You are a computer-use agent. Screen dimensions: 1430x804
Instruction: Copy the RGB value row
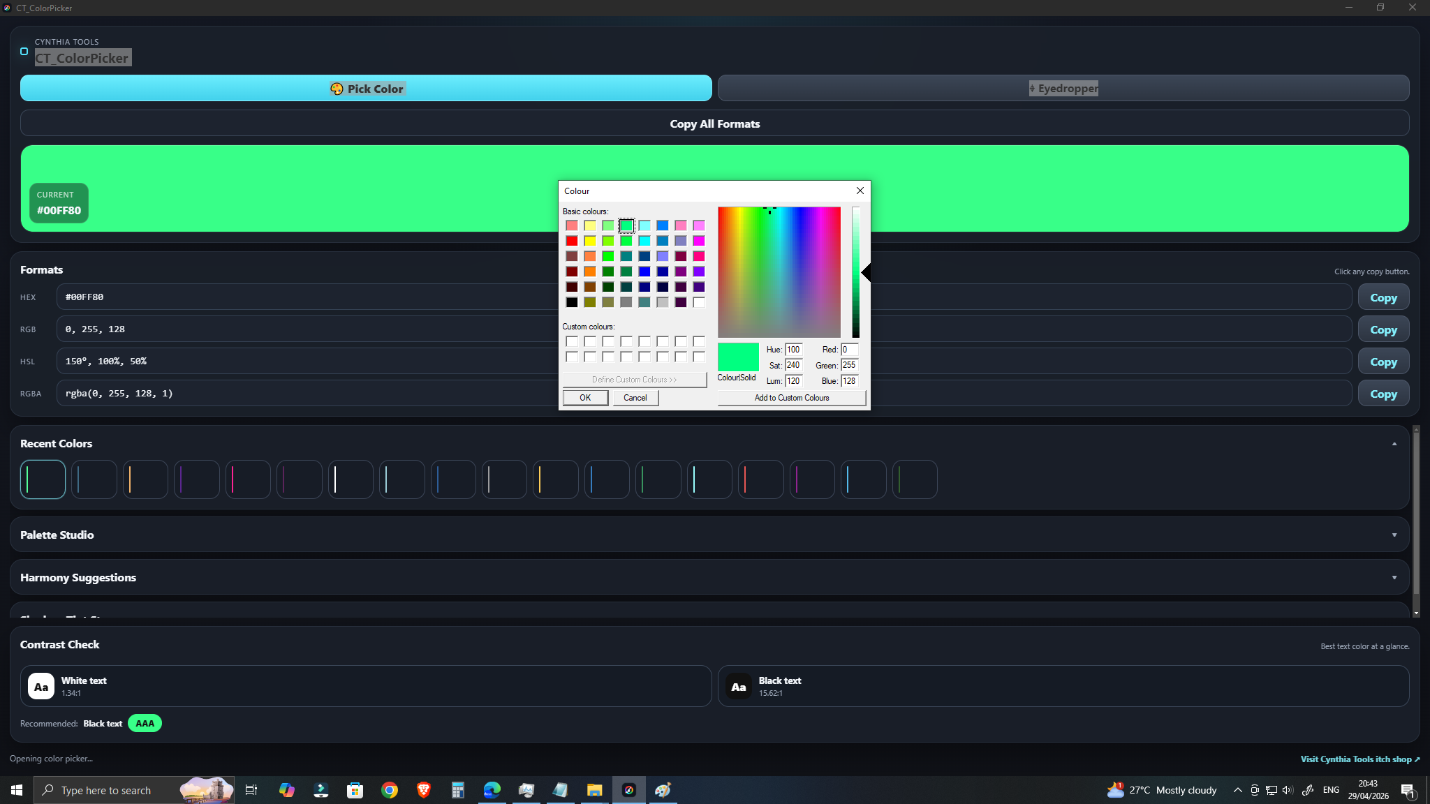(x=1383, y=329)
